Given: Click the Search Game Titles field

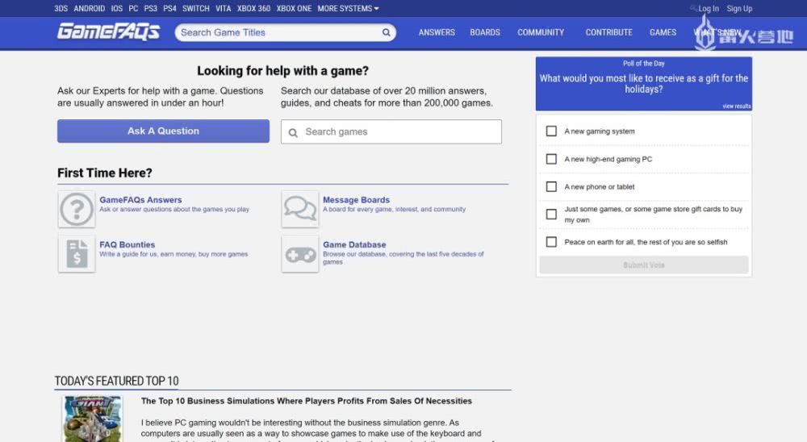Looking at the screenshot, I should point(286,32).
